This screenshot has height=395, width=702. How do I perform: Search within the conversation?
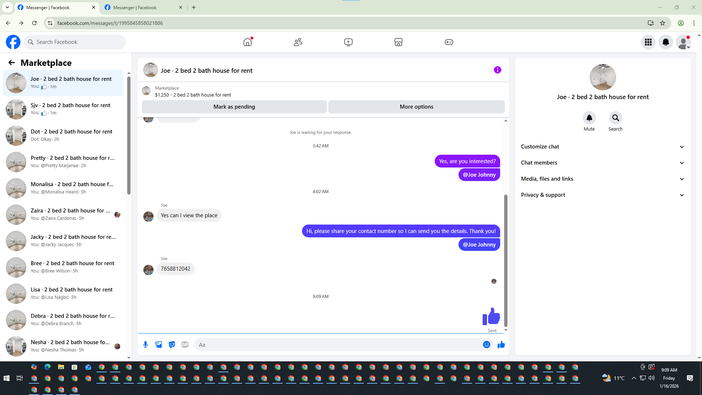click(x=615, y=118)
